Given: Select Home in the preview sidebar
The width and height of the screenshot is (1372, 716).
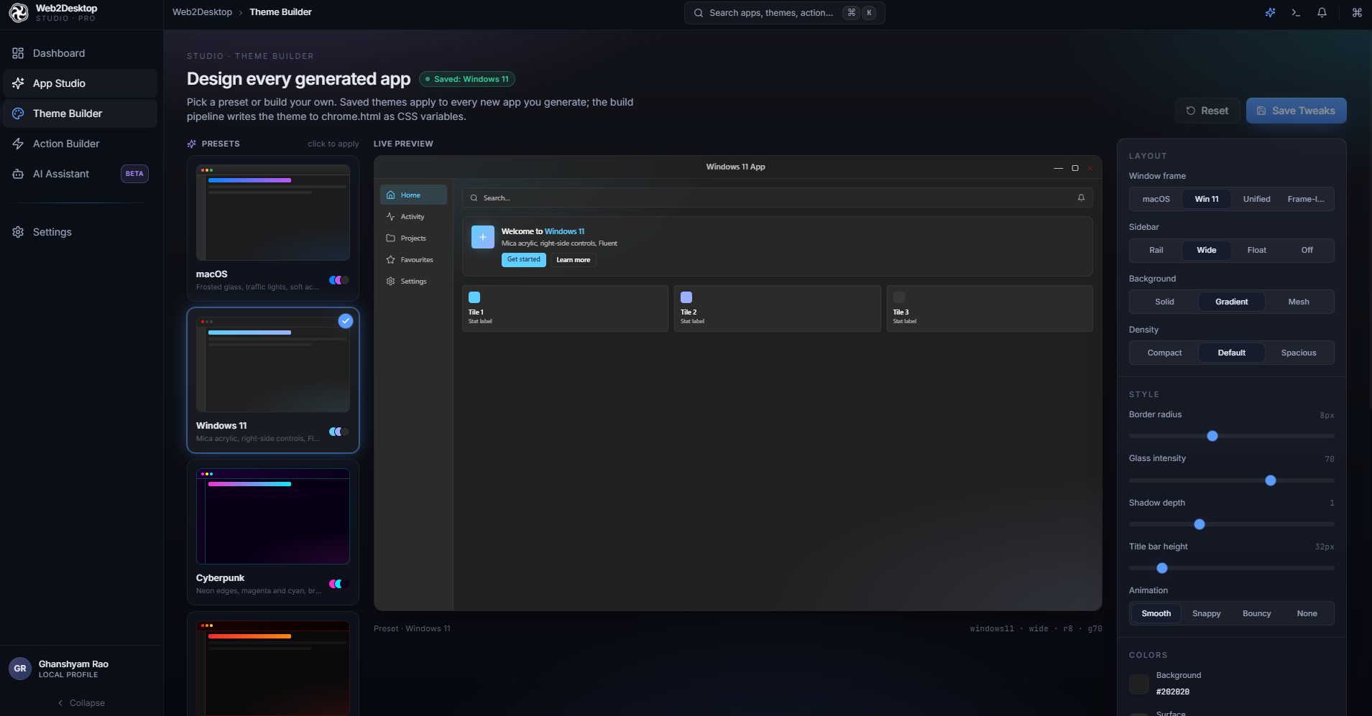Looking at the screenshot, I should coord(413,195).
